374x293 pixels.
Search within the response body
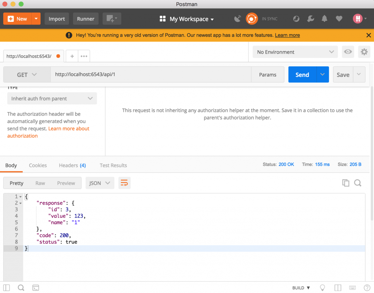358,183
